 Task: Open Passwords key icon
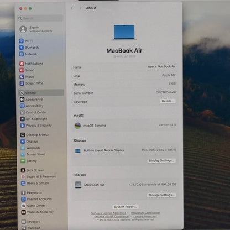click(x=23, y=193)
